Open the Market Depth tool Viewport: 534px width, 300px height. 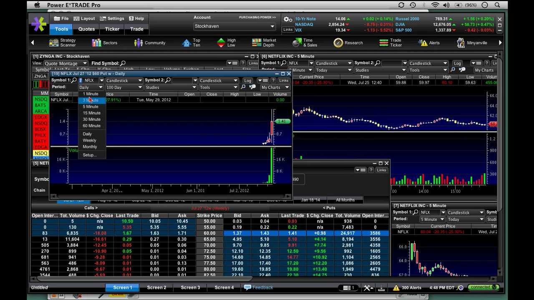click(264, 42)
